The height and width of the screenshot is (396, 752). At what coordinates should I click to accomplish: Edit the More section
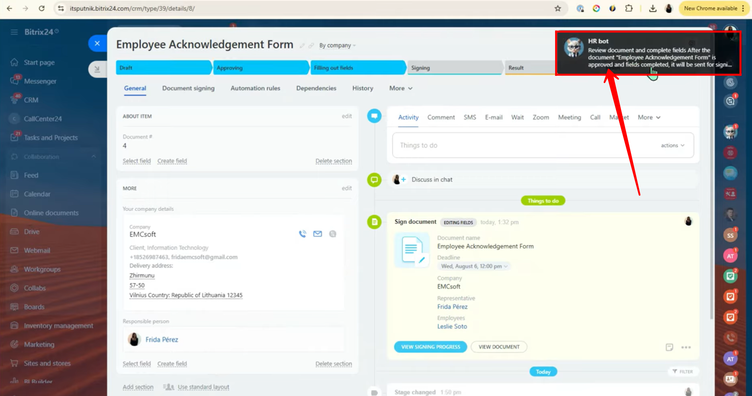pyautogui.click(x=347, y=188)
